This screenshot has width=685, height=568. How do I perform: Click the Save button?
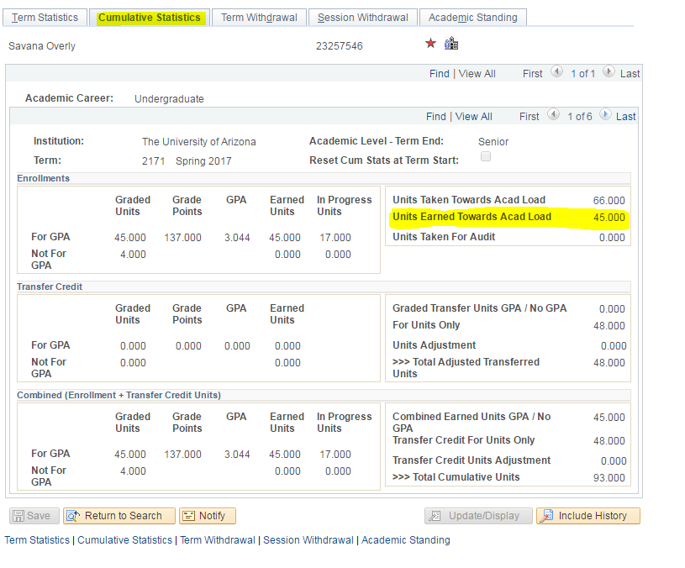(x=33, y=516)
